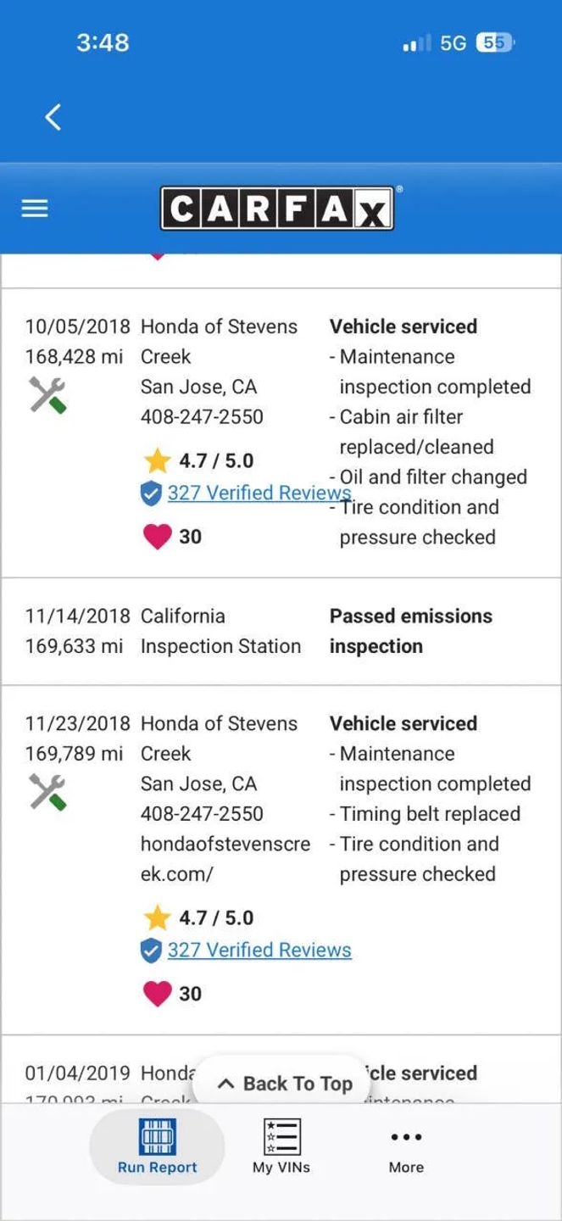Tap the back chevron at the top

(53, 117)
